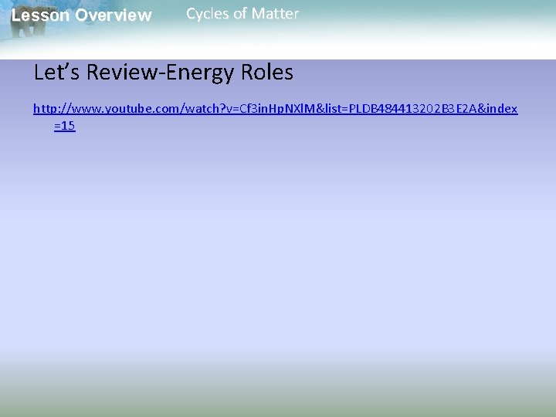Viewport: 556px width, 417px height.
Task: Click the 'Cycles of Matter' title text
Action: 242,14
